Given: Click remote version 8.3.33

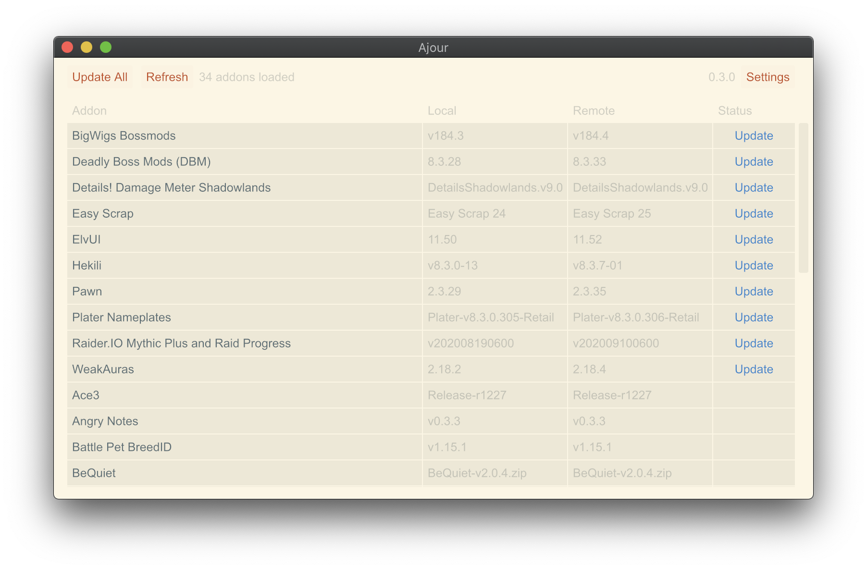Looking at the screenshot, I should (x=589, y=161).
